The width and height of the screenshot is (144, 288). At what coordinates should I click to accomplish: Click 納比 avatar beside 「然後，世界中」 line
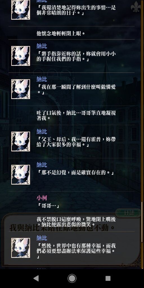(21, 248)
